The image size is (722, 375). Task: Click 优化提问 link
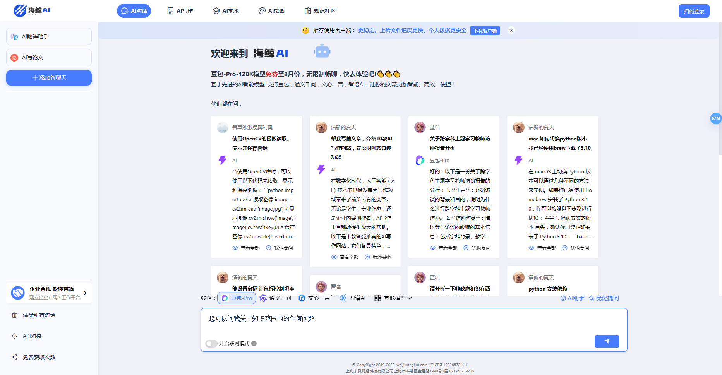604,298
